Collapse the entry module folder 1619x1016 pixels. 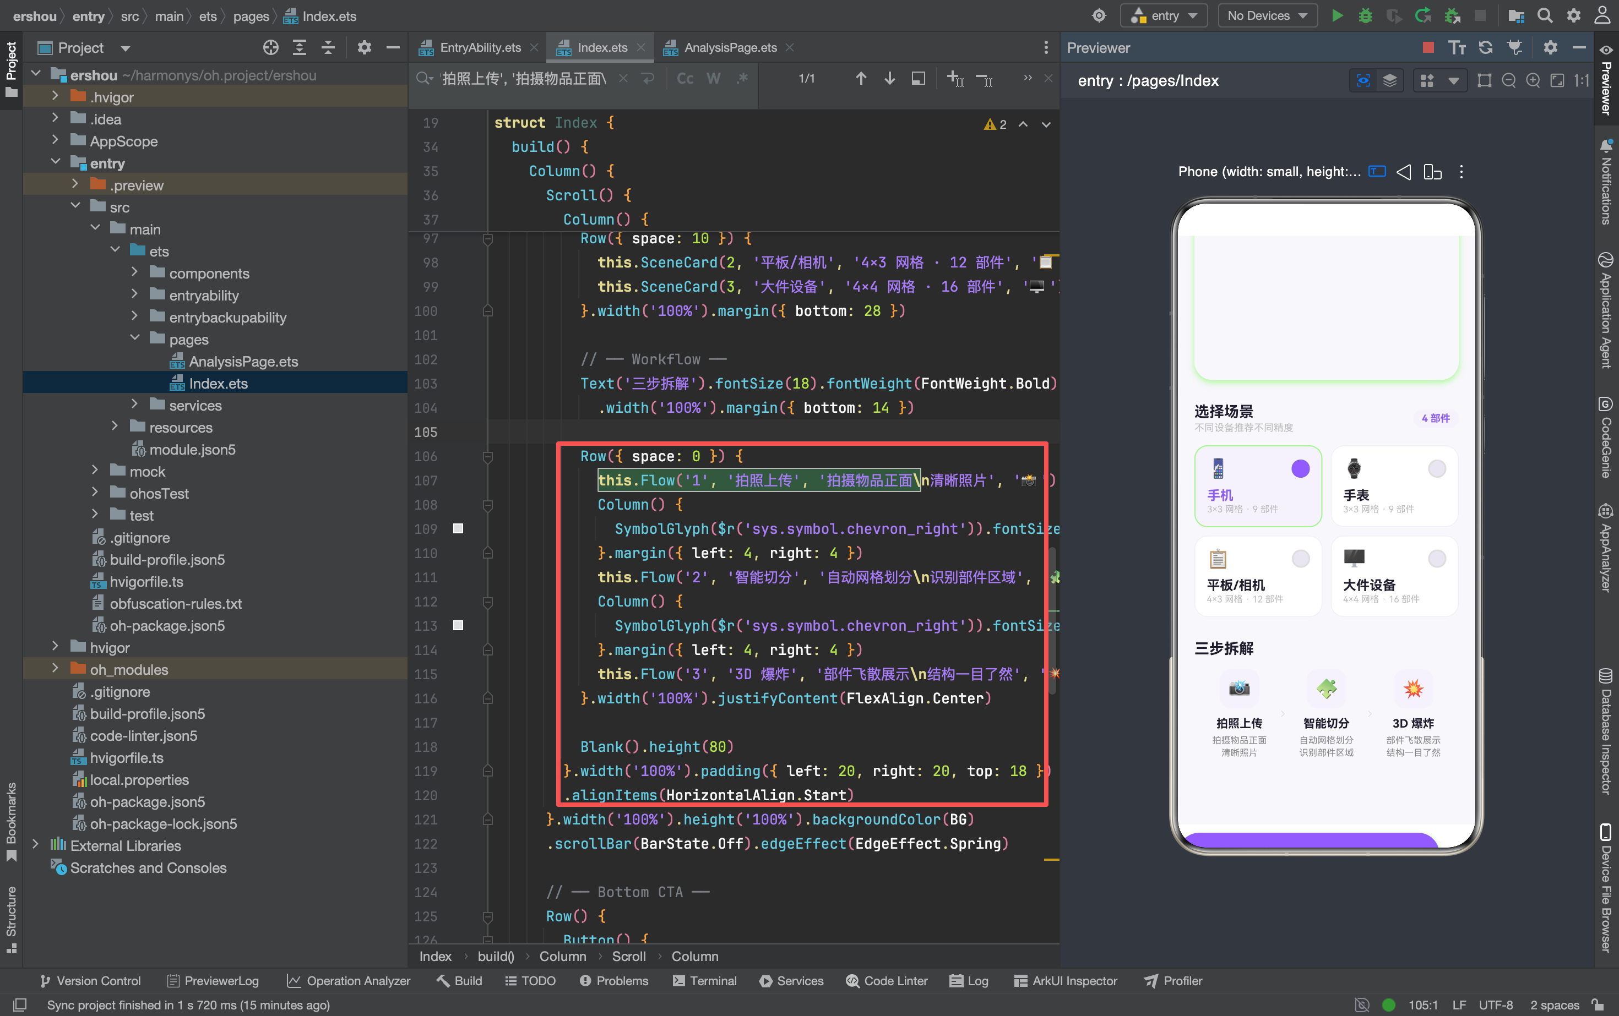point(56,162)
